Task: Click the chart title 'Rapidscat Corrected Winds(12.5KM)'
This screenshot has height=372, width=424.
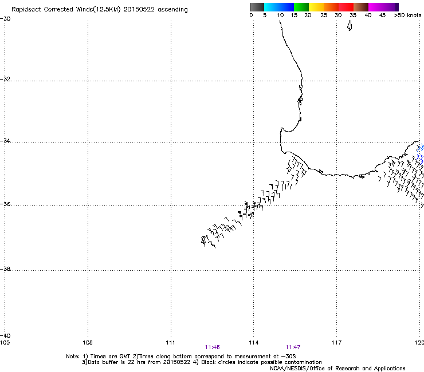Action: [66, 10]
